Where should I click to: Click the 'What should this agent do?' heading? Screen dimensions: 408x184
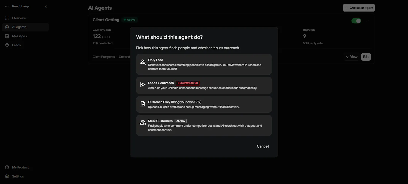pyautogui.click(x=169, y=37)
